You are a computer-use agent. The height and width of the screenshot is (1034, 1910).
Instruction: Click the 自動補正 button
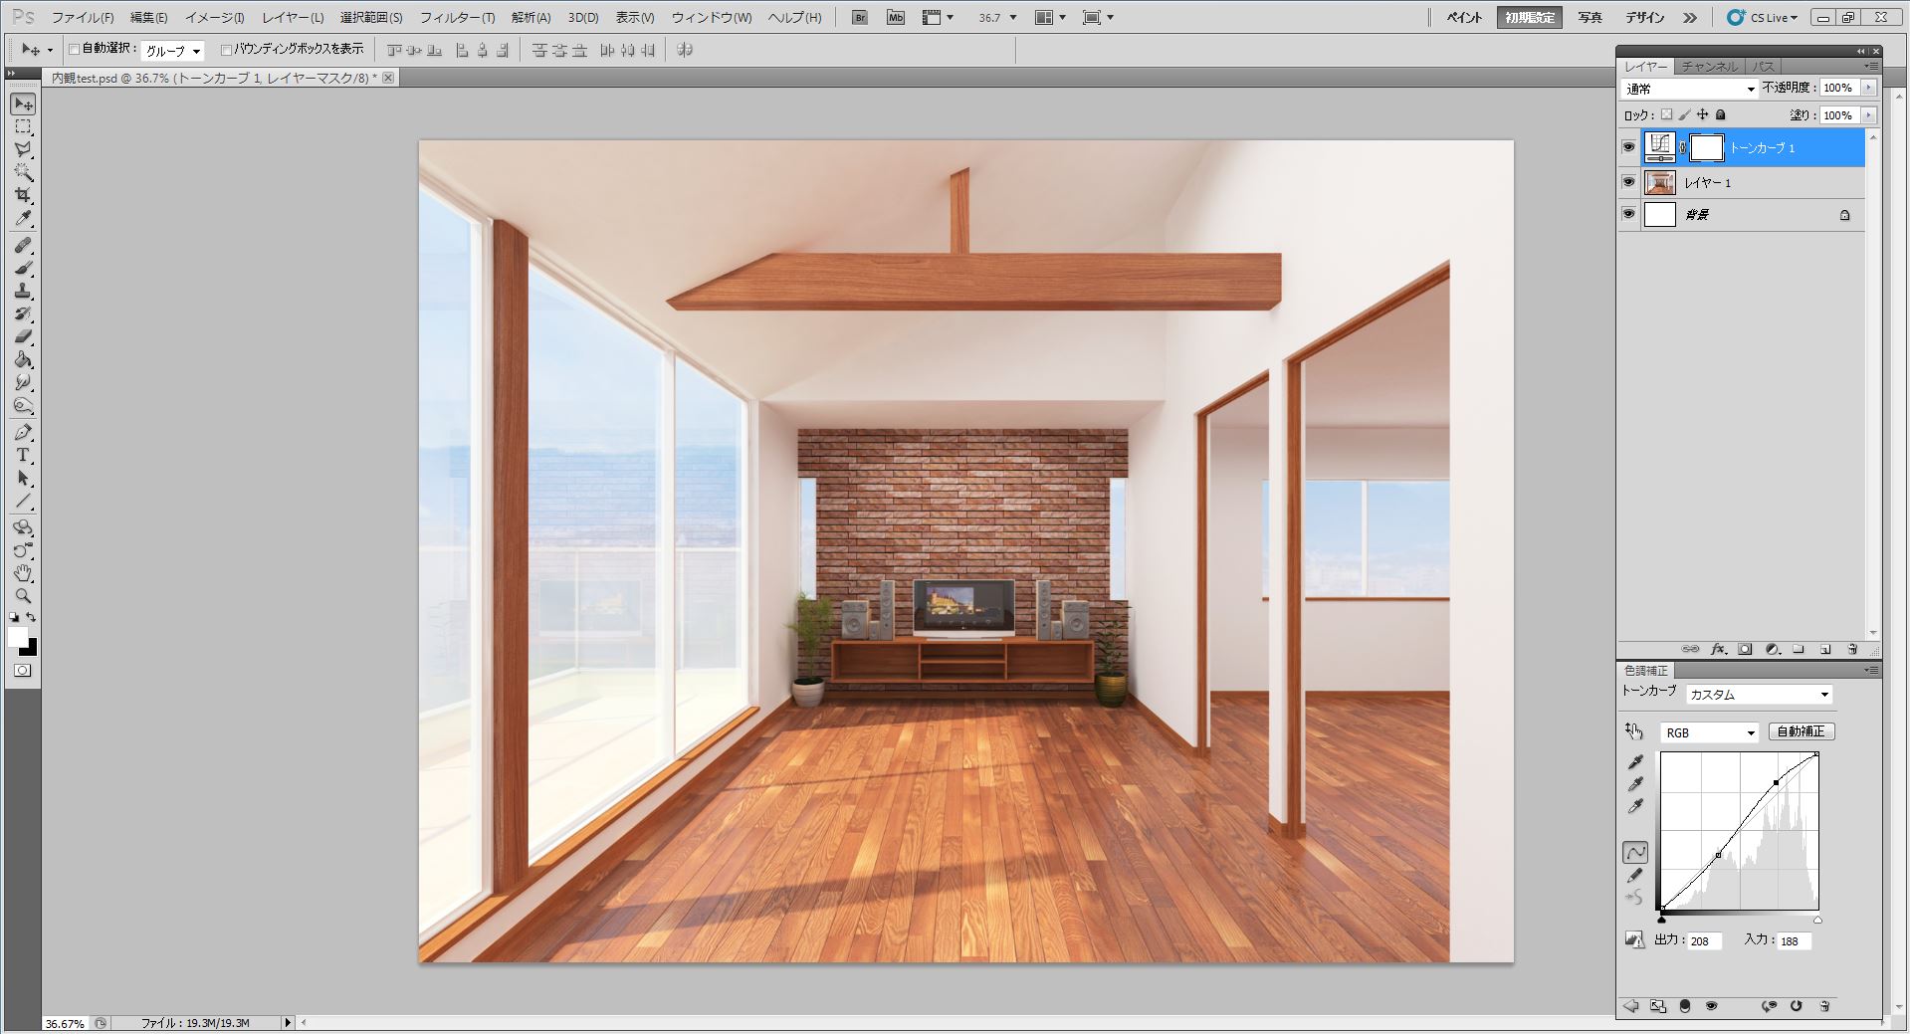coord(1801,731)
